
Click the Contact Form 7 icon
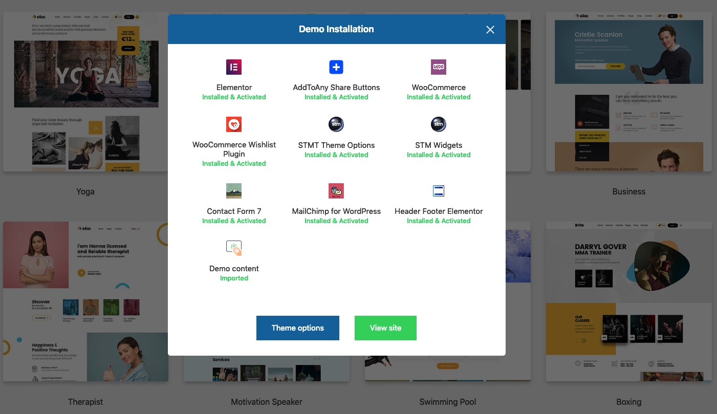click(234, 191)
